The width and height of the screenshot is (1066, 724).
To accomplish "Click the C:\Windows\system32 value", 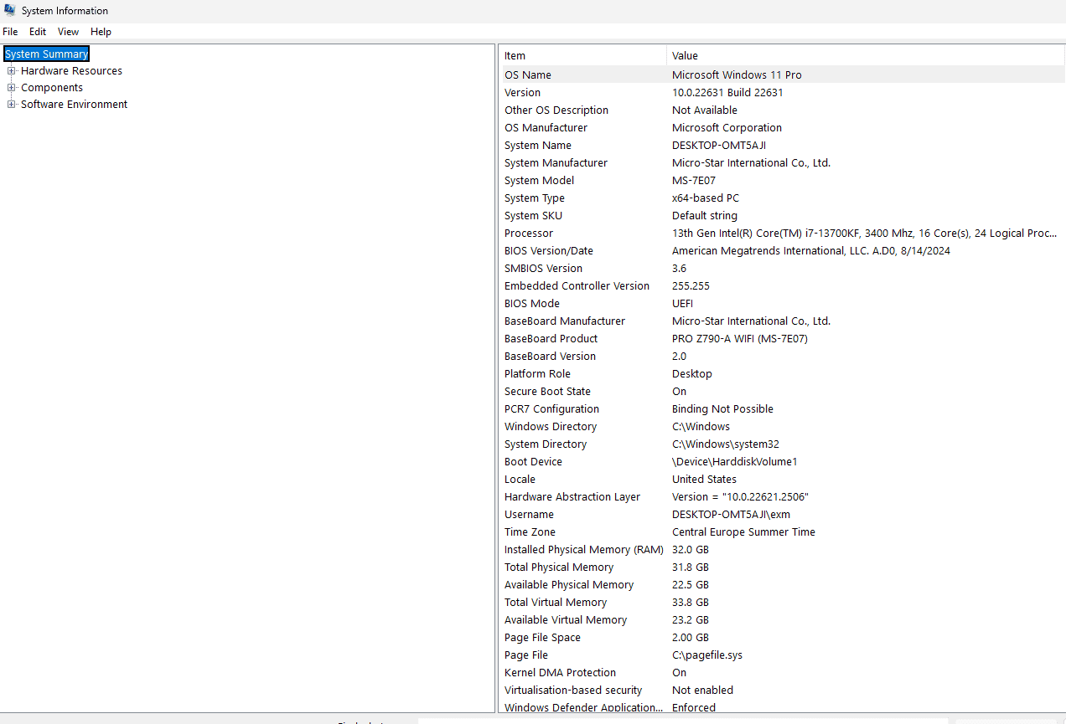I will tap(726, 444).
